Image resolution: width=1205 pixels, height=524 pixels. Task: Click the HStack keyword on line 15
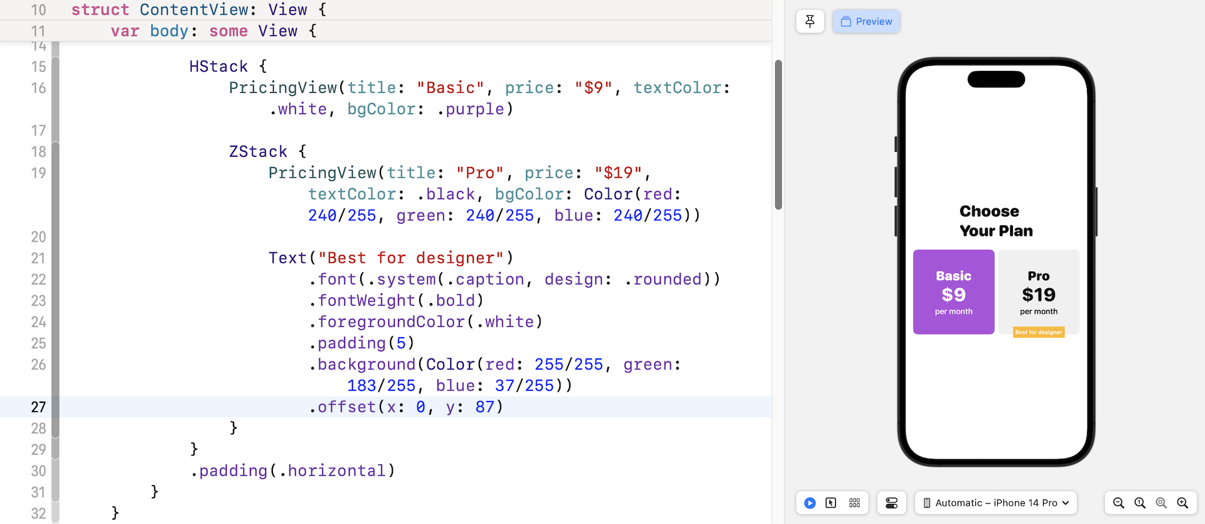point(218,67)
